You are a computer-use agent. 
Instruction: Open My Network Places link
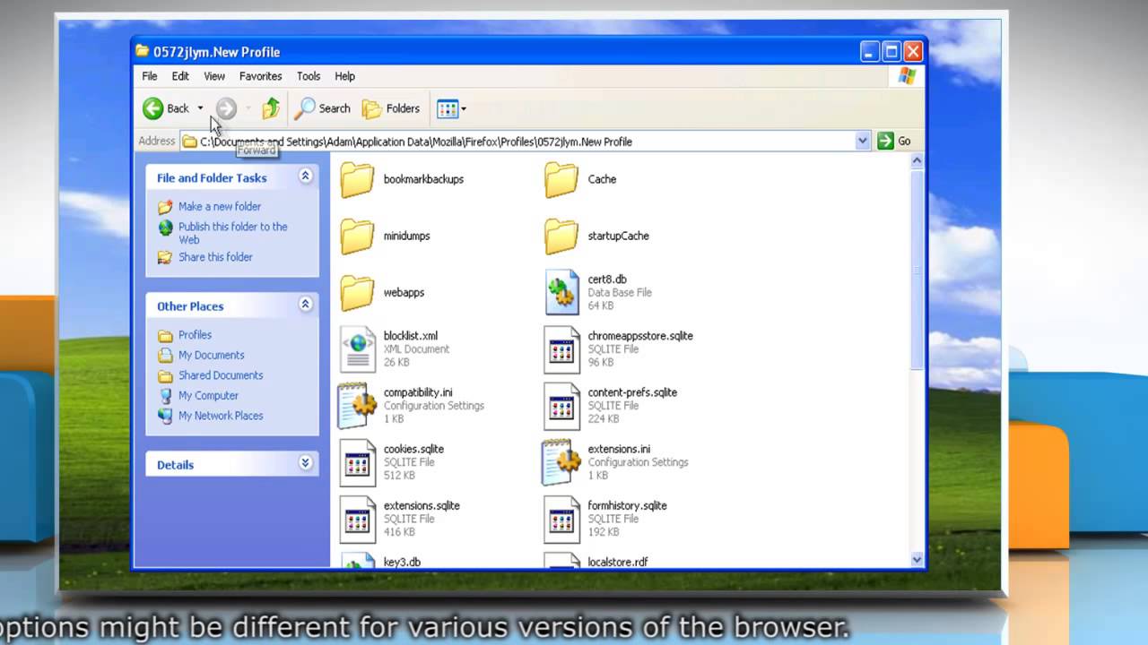221,416
